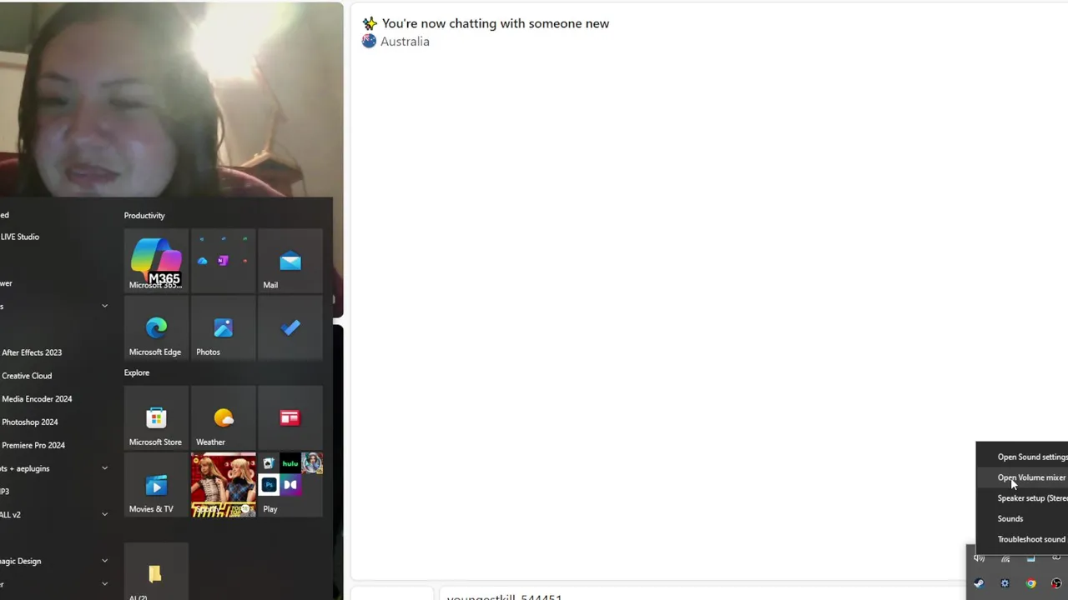The image size is (1068, 600).
Task: Open the red News tile
Action: pyautogui.click(x=290, y=418)
